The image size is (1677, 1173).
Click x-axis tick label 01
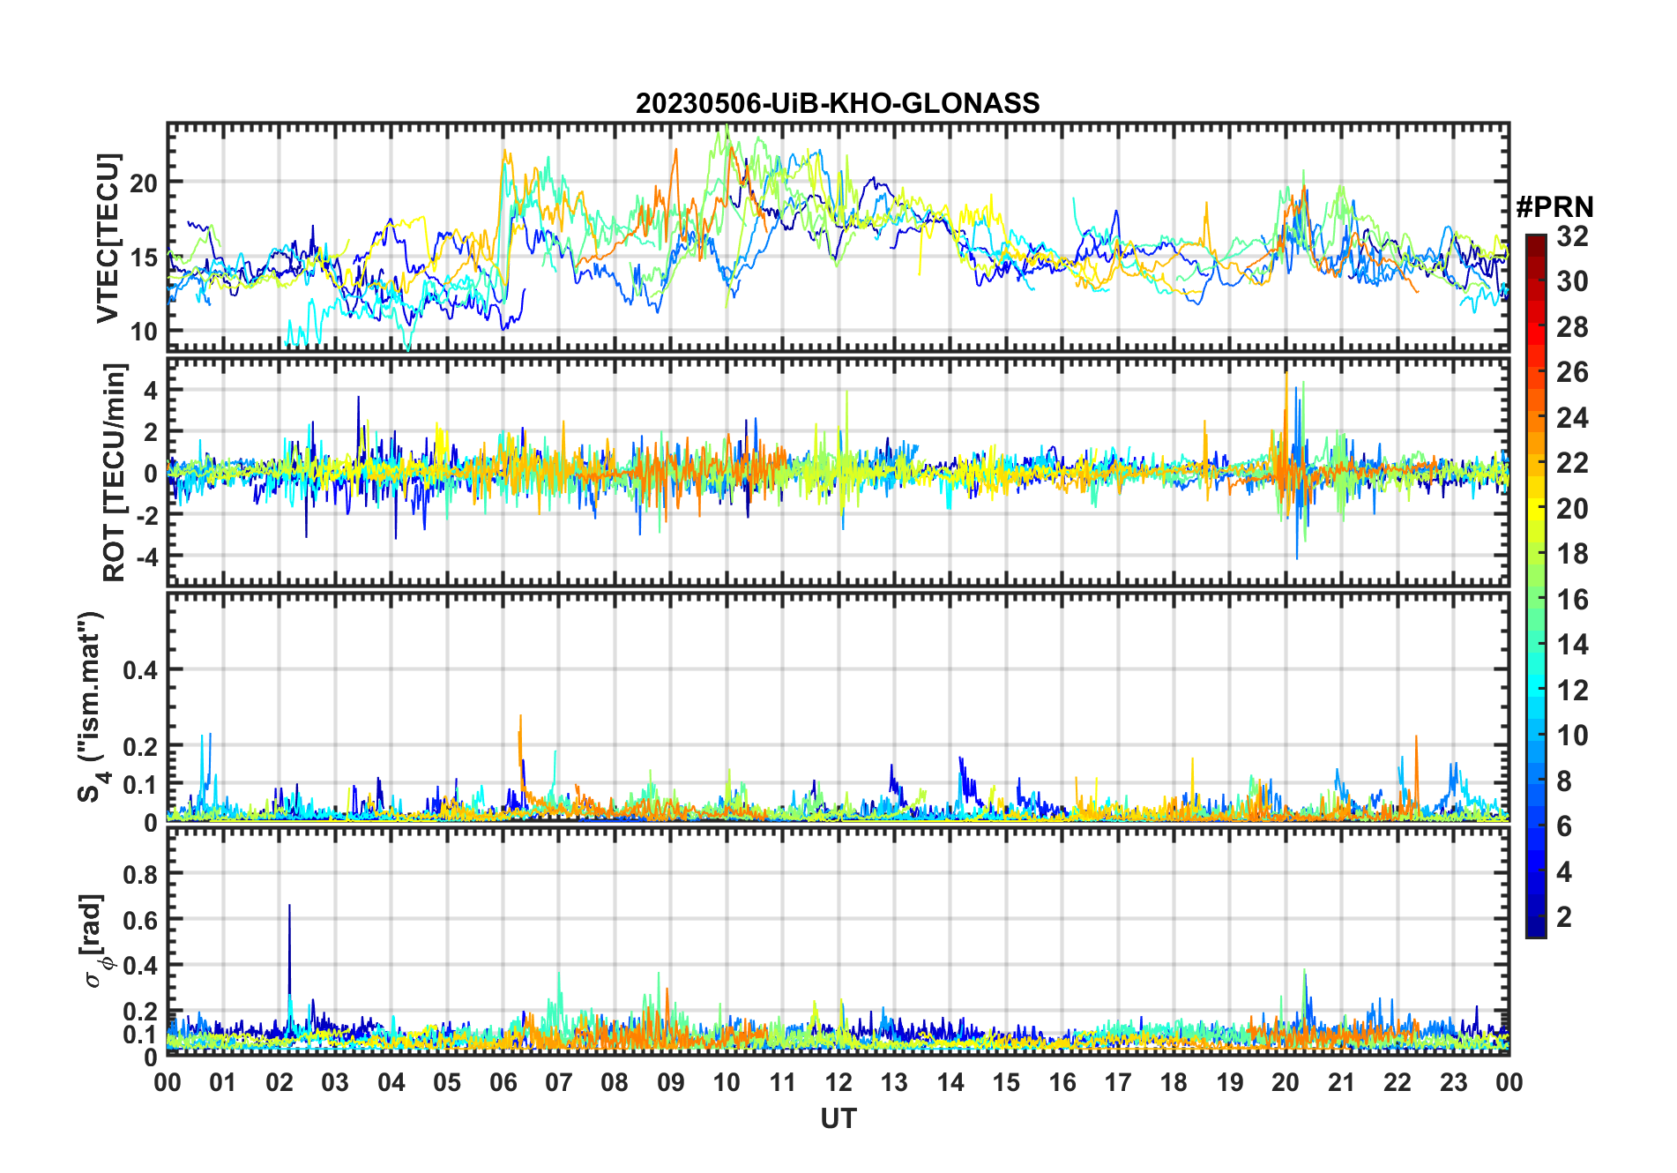tap(223, 1082)
